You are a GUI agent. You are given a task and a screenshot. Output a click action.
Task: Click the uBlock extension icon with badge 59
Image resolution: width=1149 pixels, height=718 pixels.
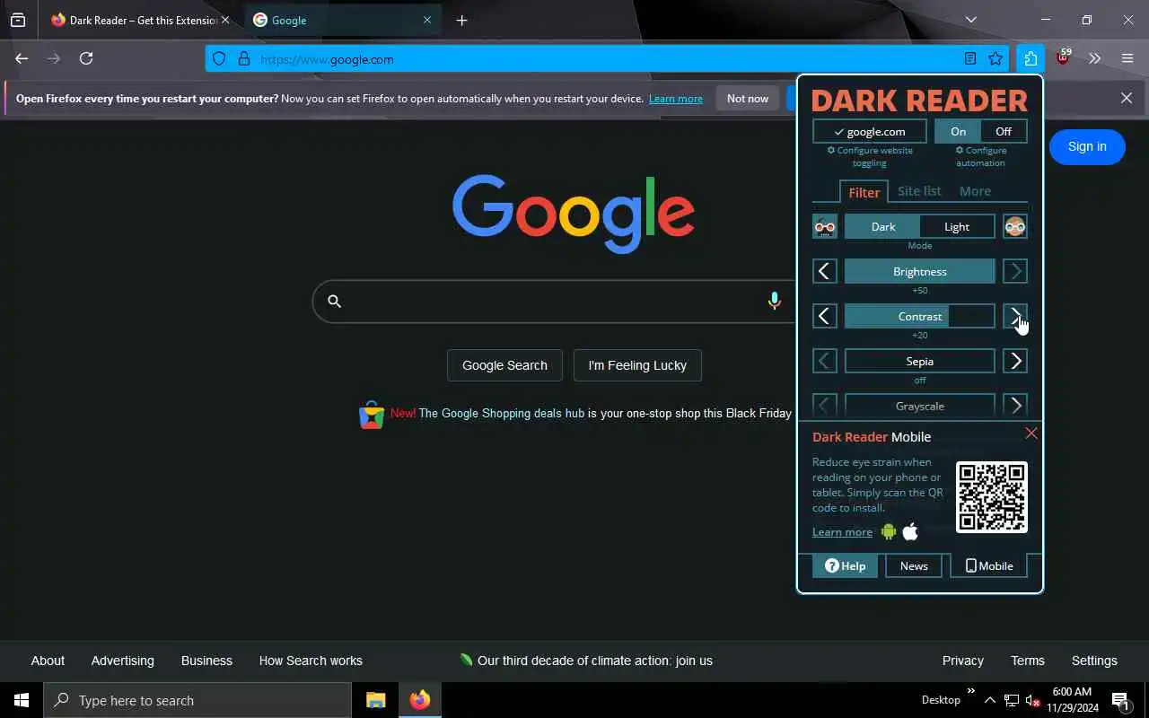pos(1063,58)
